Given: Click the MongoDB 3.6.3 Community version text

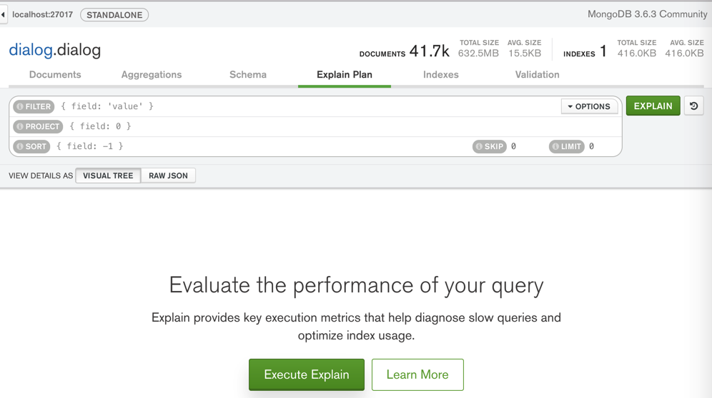Looking at the screenshot, I should [x=647, y=14].
